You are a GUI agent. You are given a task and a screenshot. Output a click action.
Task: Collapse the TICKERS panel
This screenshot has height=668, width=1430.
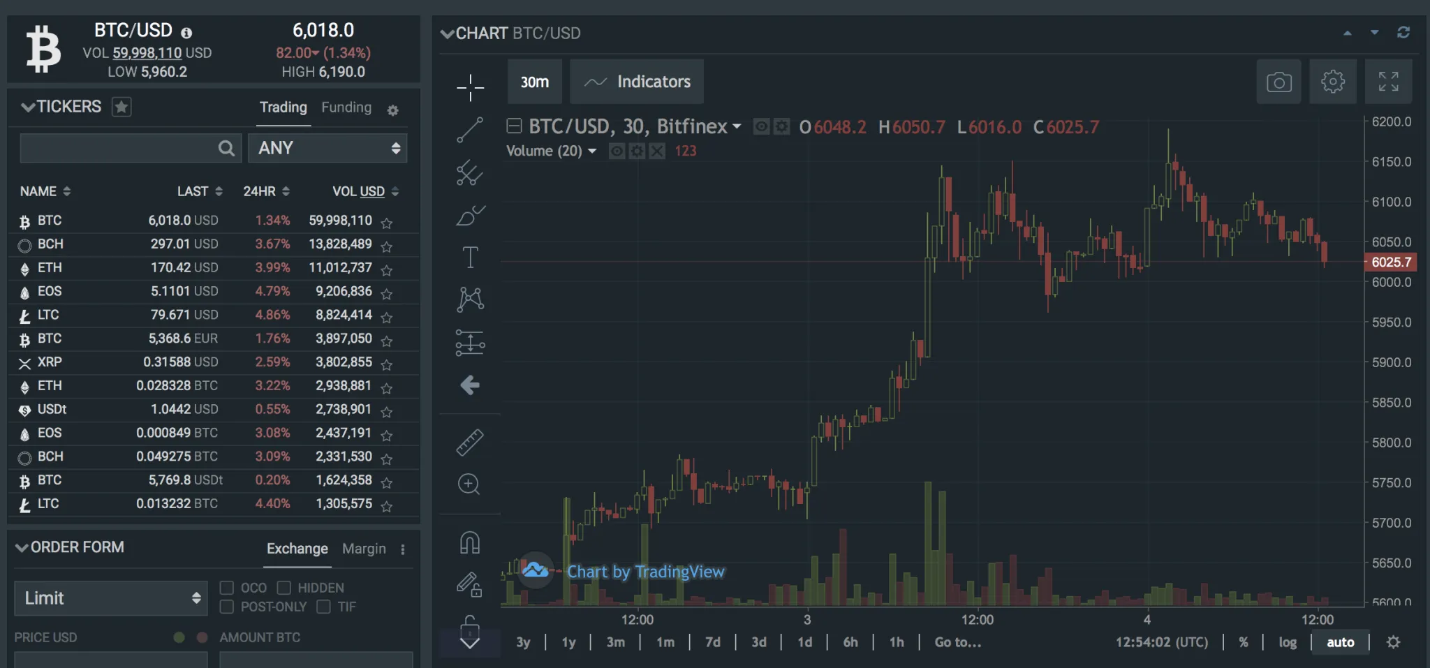28,107
